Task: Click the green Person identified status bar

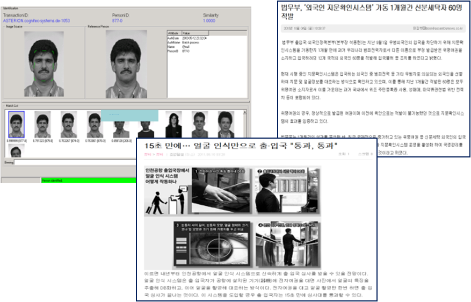Action: (89, 181)
